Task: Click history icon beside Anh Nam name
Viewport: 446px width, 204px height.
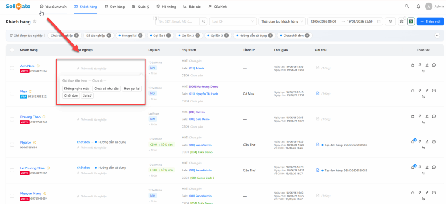Action: [38, 66]
